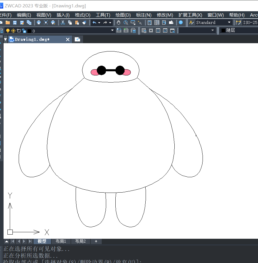This screenshot has width=258, height=263.
Task: Expand the Redo history dropdown arrow
Action: coord(110,23)
